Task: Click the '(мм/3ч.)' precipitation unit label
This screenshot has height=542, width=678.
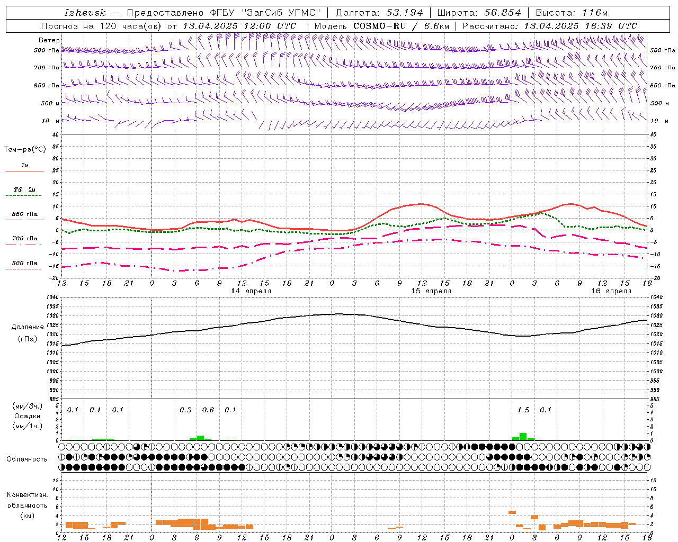Action: 28,406
